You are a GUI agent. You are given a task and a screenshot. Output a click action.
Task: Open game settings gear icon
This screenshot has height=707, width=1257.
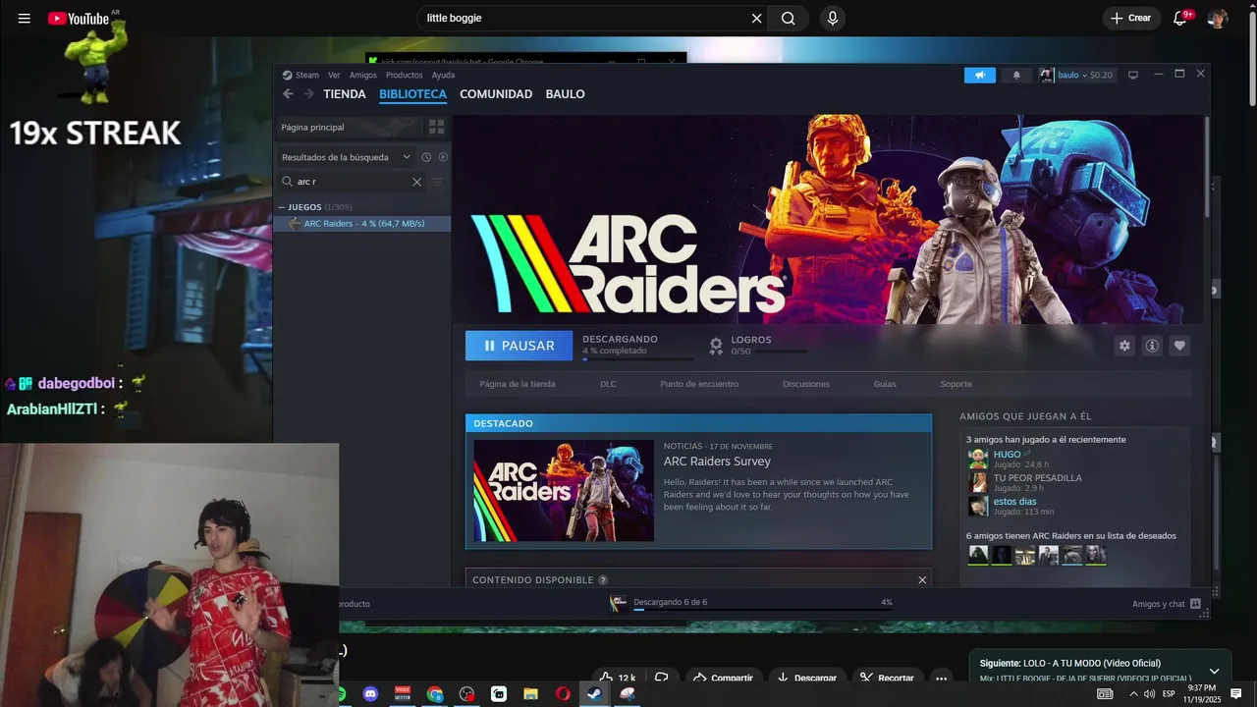(1124, 346)
